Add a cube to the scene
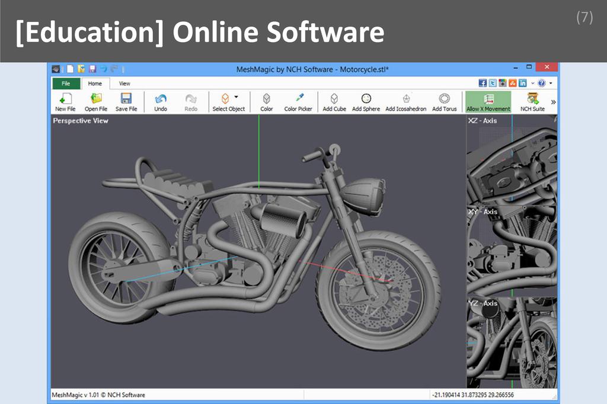Viewport: 607px width, 404px height. click(334, 101)
